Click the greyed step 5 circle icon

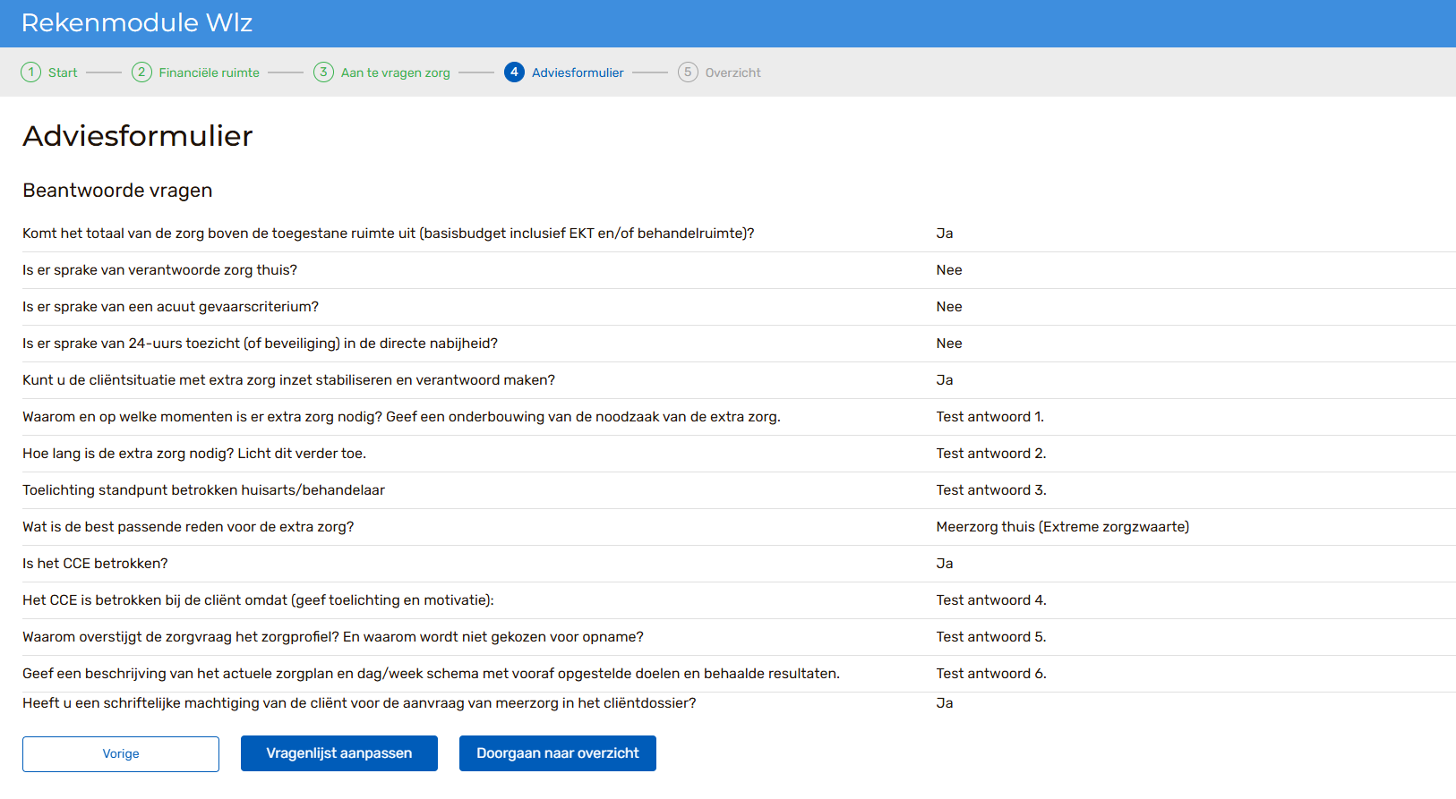pos(688,72)
